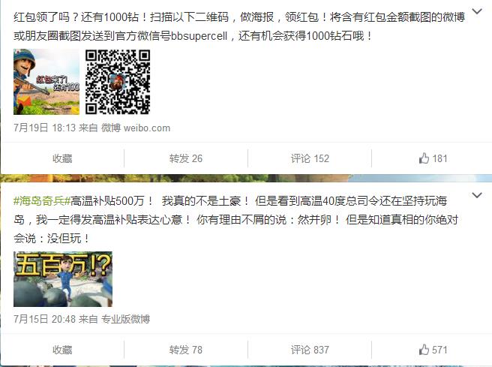Image resolution: width=492 pixels, height=367 pixels.
Task: Click 收藏 on the July 19 post
Action: tap(62, 158)
